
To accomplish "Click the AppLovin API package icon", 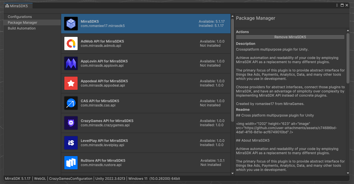I will [71, 63].
